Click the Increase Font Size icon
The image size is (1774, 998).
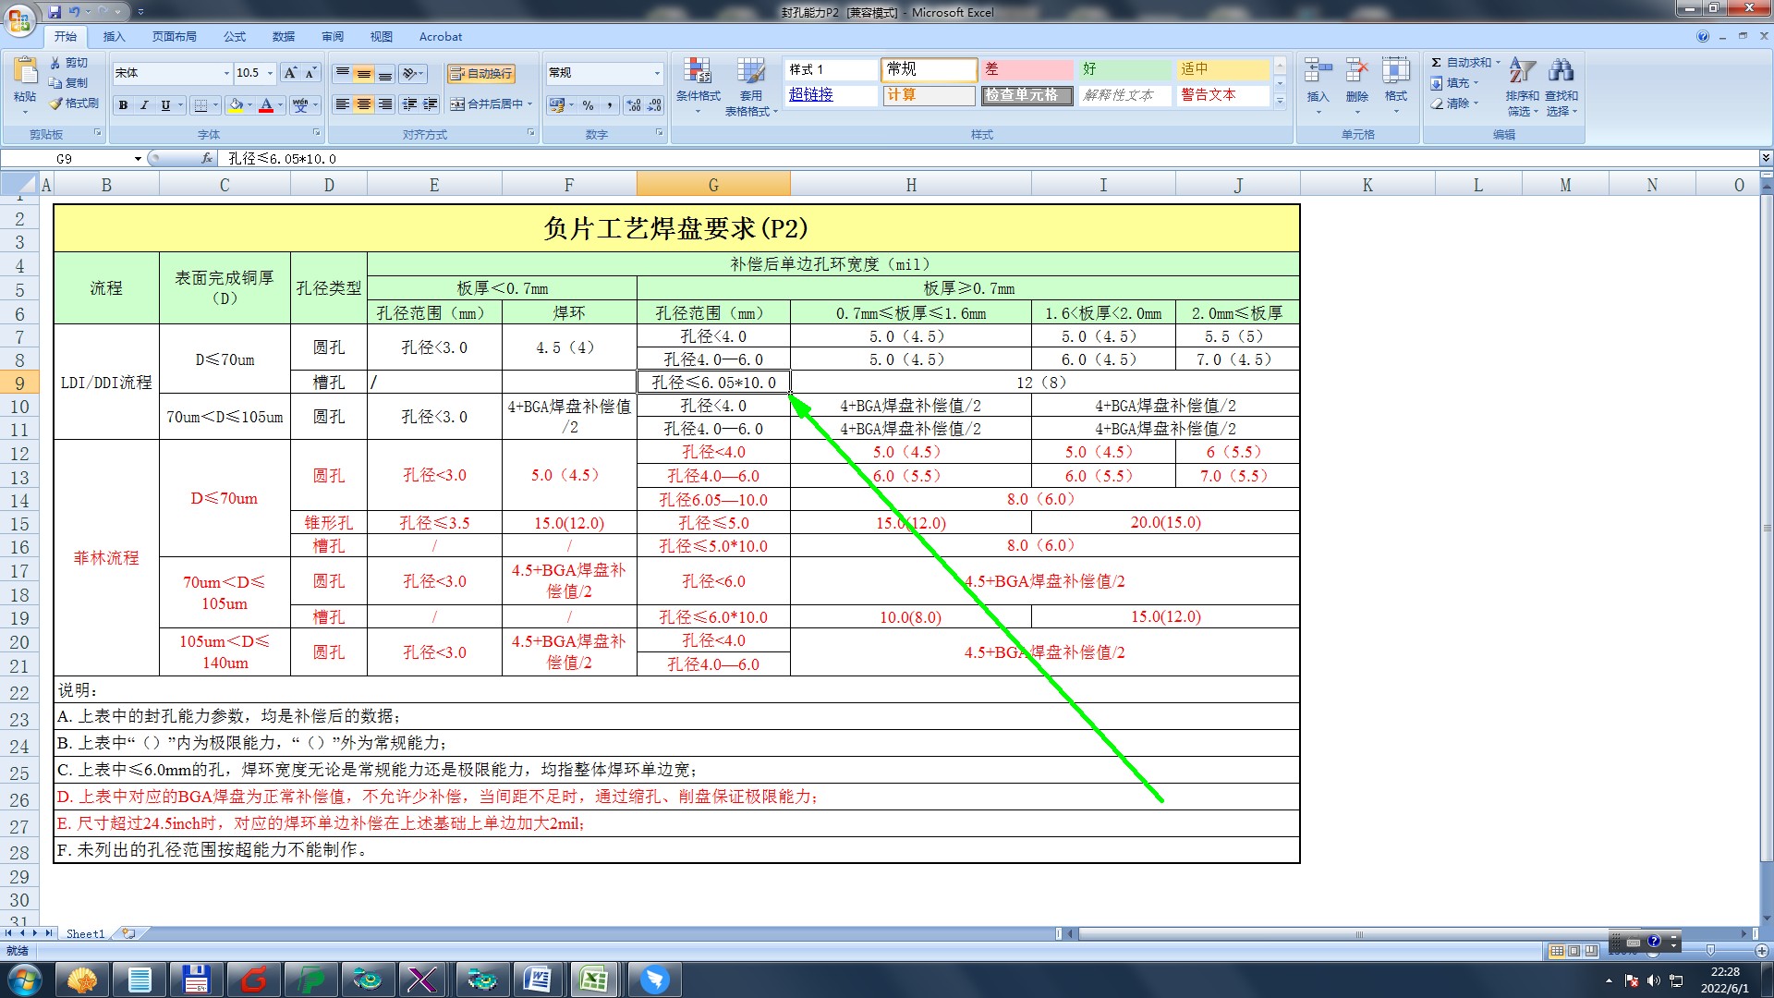[x=291, y=73]
